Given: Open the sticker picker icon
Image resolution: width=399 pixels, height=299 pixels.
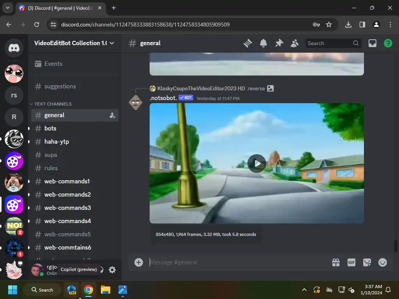Looking at the screenshot, I should (x=367, y=262).
